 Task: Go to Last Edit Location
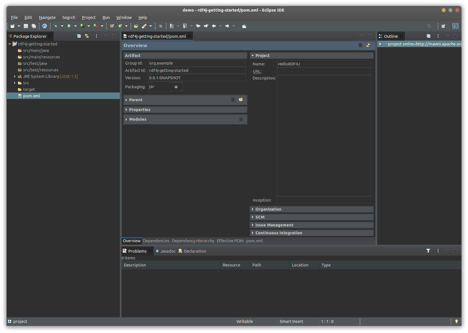coord(198,26)
